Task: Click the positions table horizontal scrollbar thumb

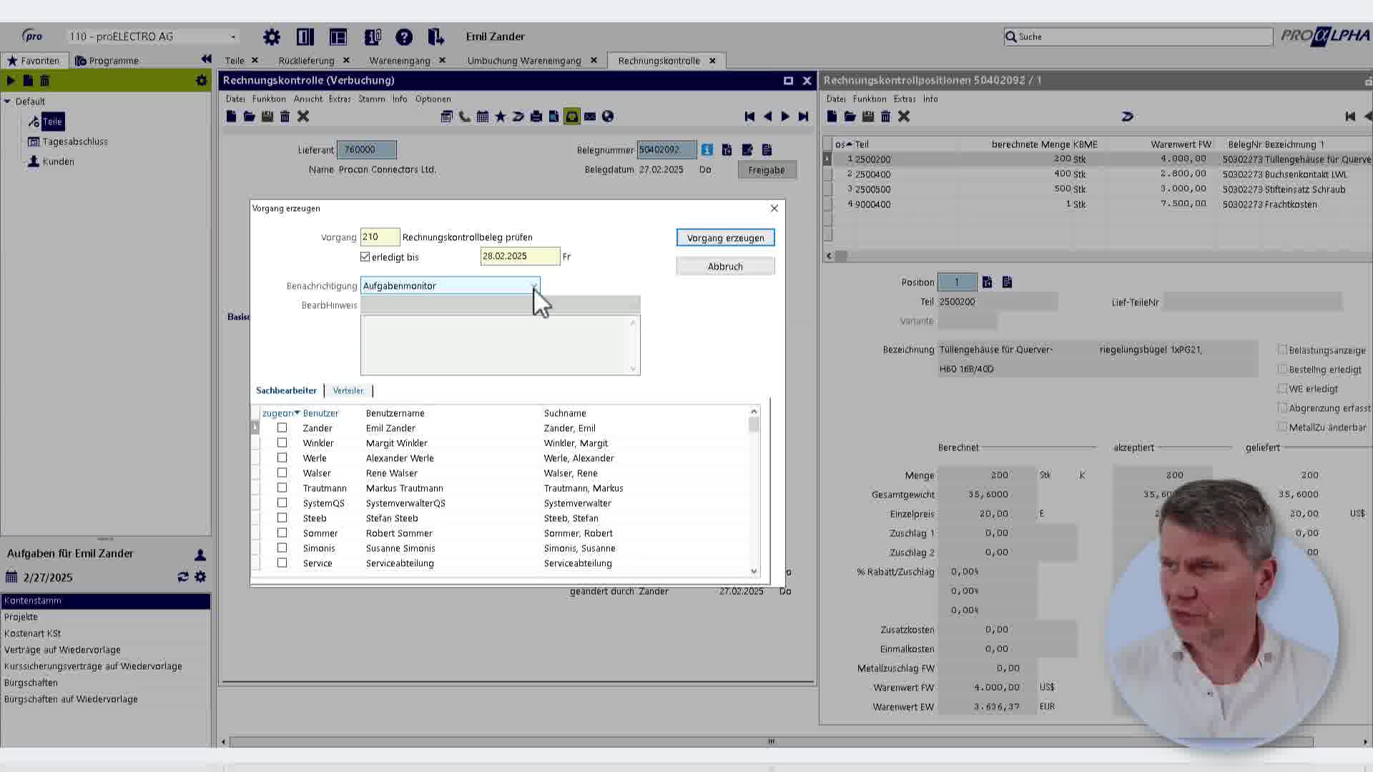Action: (842, 255)
